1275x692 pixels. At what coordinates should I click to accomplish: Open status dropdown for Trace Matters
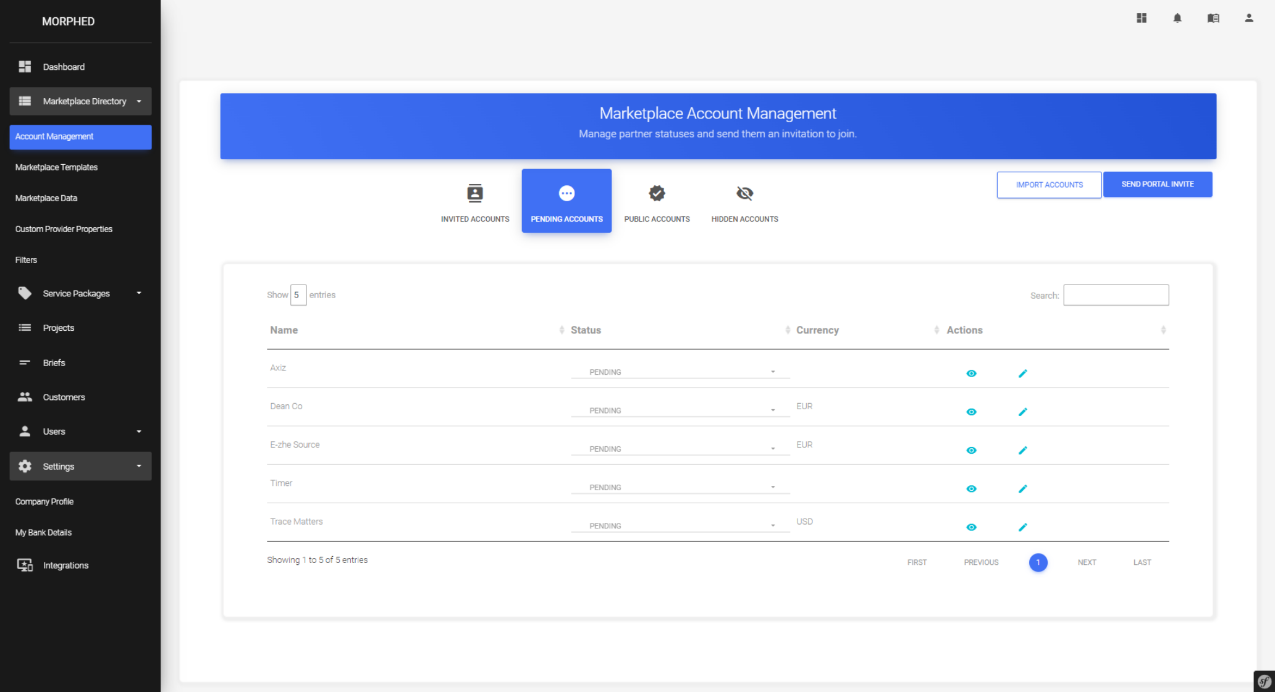[680, 526]
